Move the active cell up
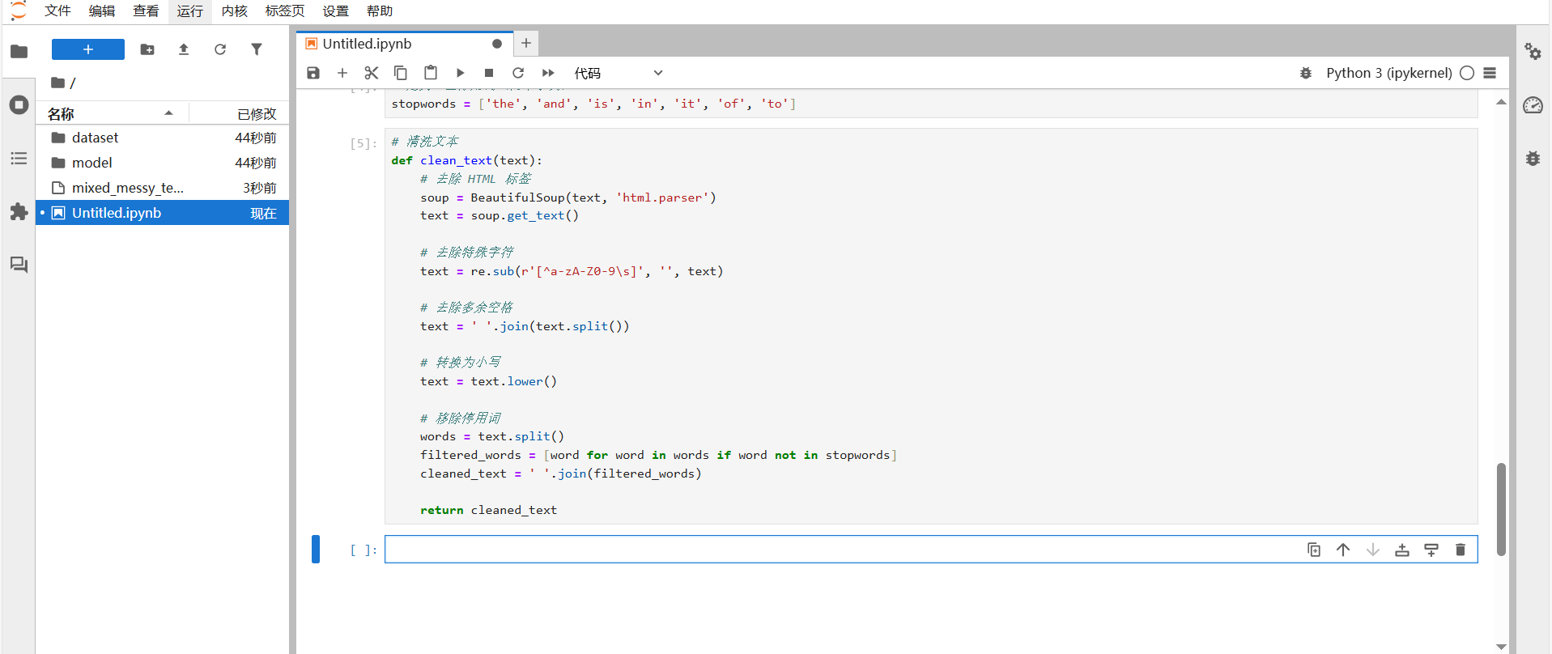This screenshot has height=654, width=1552. pos(1343,550)
